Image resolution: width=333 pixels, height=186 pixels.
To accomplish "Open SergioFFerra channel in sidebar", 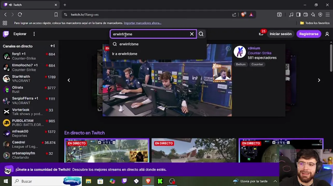I will click(29, 100).
